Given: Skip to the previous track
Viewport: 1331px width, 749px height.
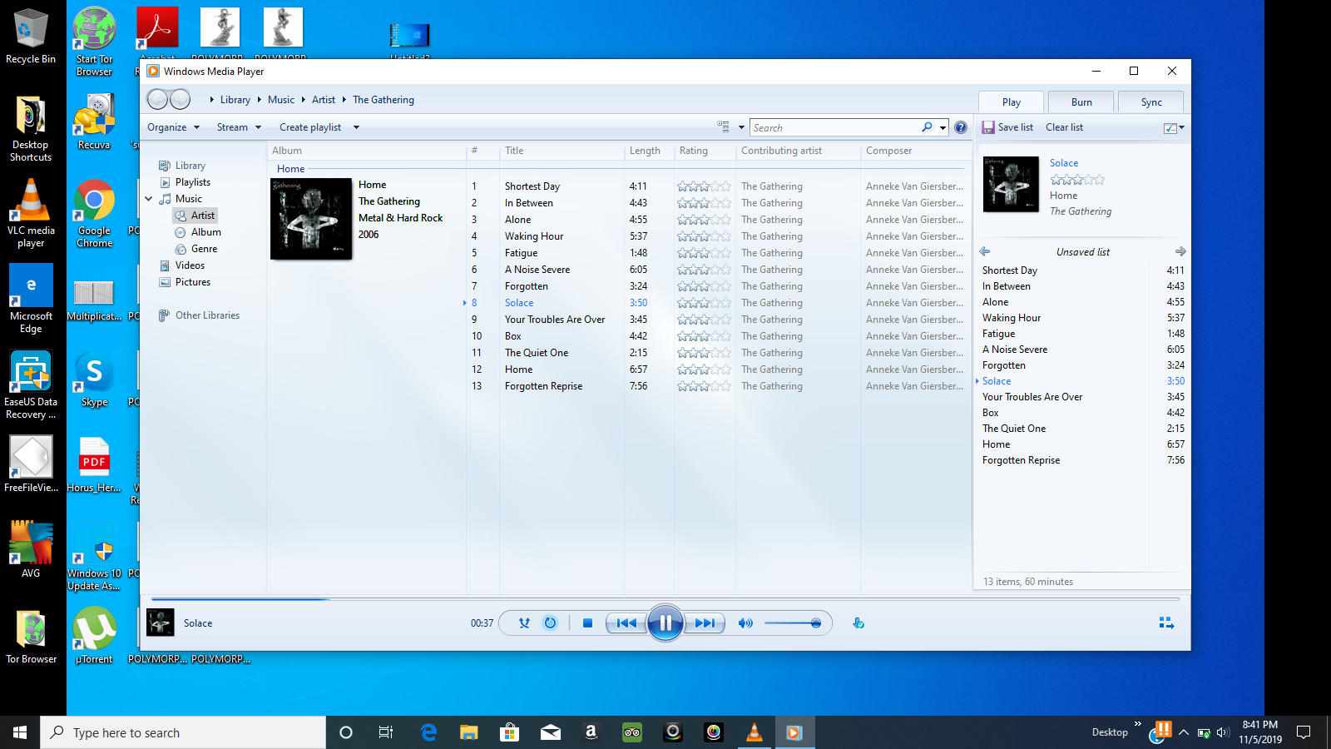Looking at the screenshot, I should point(627,623).
